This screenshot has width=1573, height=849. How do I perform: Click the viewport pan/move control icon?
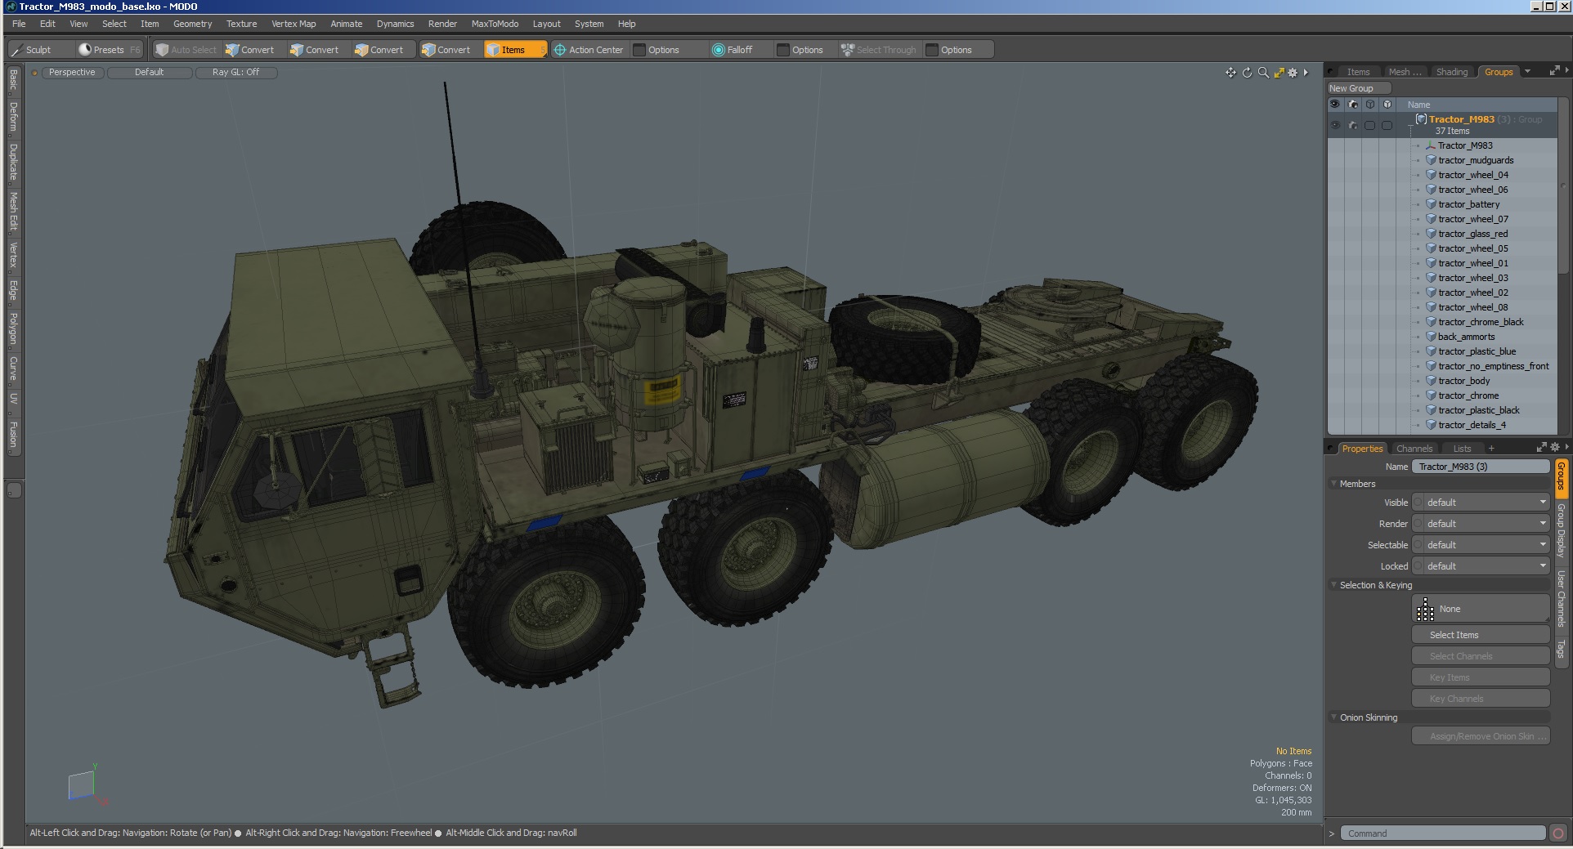(1230, 73)
